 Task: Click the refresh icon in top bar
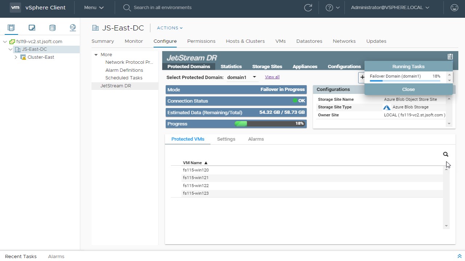308,8
